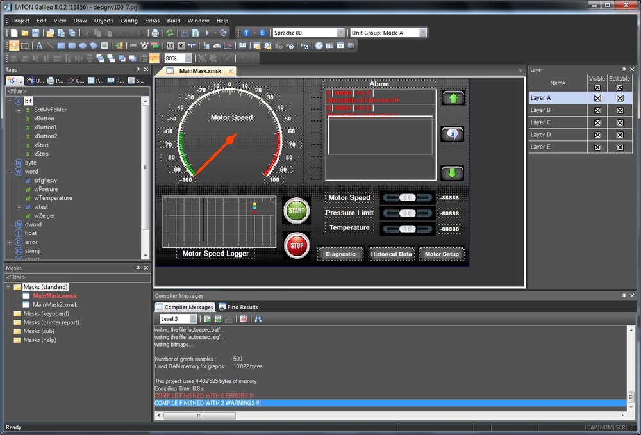Toggle Layer D editable checkbox
This screenshot has height=435, width=641.
pos(620,135)
